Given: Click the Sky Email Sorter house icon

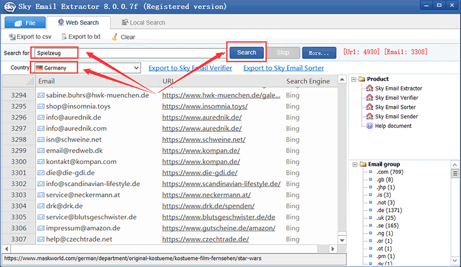Looking at the screenshot, I should pos(369,107).
